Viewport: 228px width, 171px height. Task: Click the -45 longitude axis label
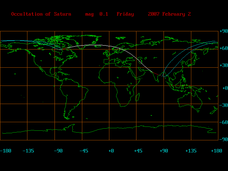click(83, 151)
